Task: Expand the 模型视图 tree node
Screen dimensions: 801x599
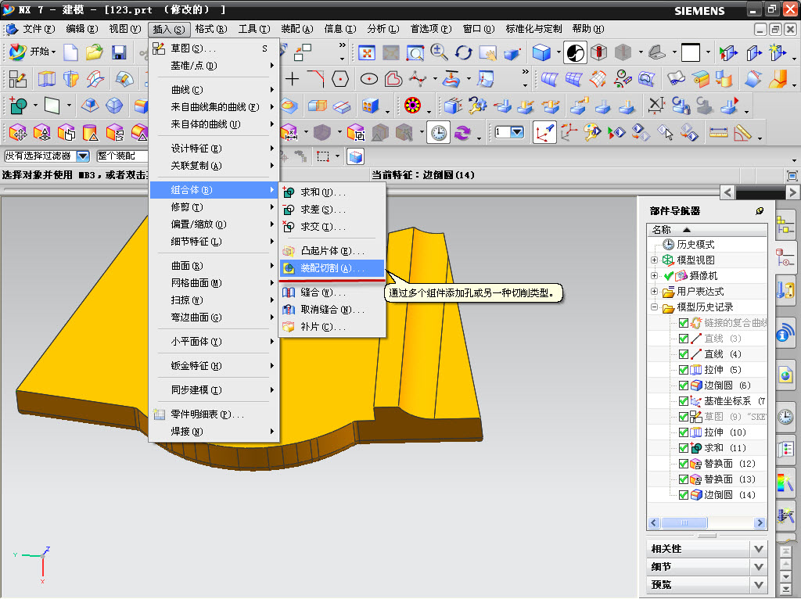Action: pos(654,260)
